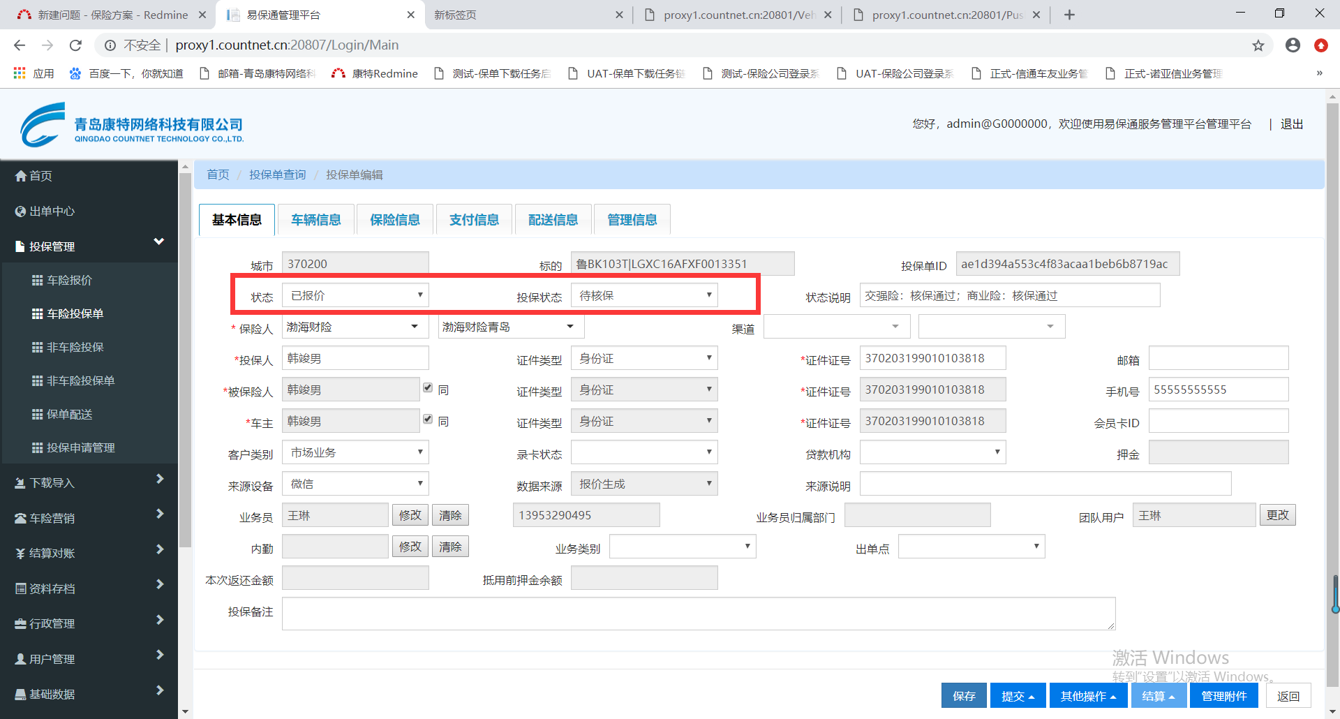1340x719 pixels.
Task: Open the 状态 dropdown showing 已报价
Action: tap(355, 295)
